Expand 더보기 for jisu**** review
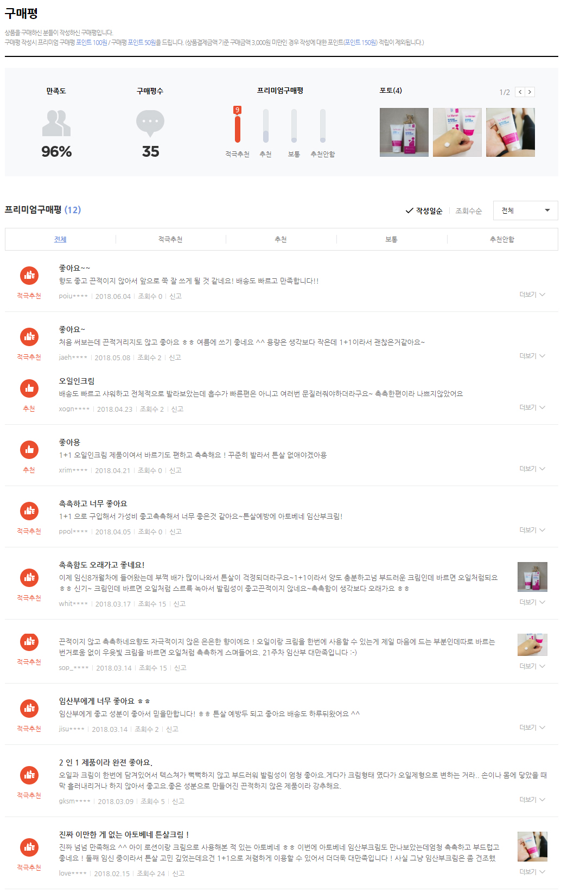561x893 pixels. (532, 728)
